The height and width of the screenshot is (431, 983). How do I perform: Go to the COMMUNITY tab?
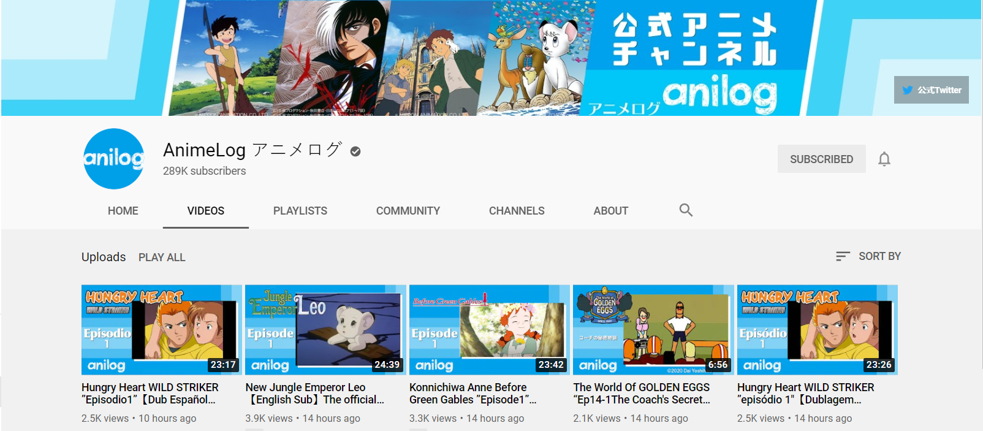click(x=408, y=211)
